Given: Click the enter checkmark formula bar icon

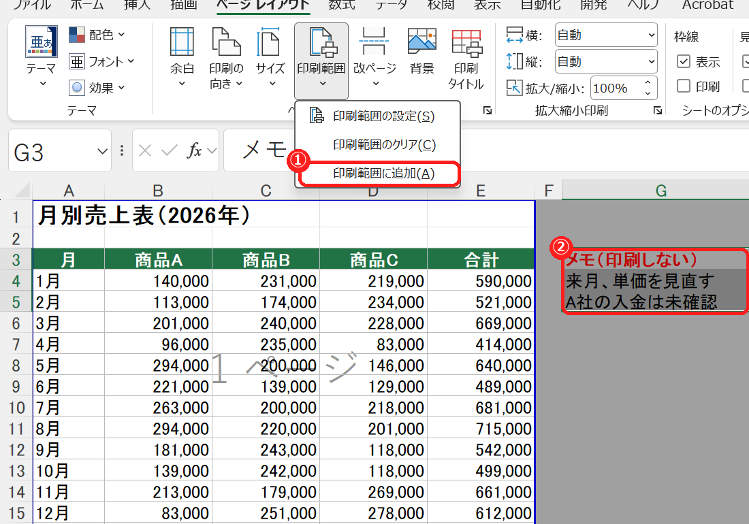Looking at the screenshot, I should 169,151.
